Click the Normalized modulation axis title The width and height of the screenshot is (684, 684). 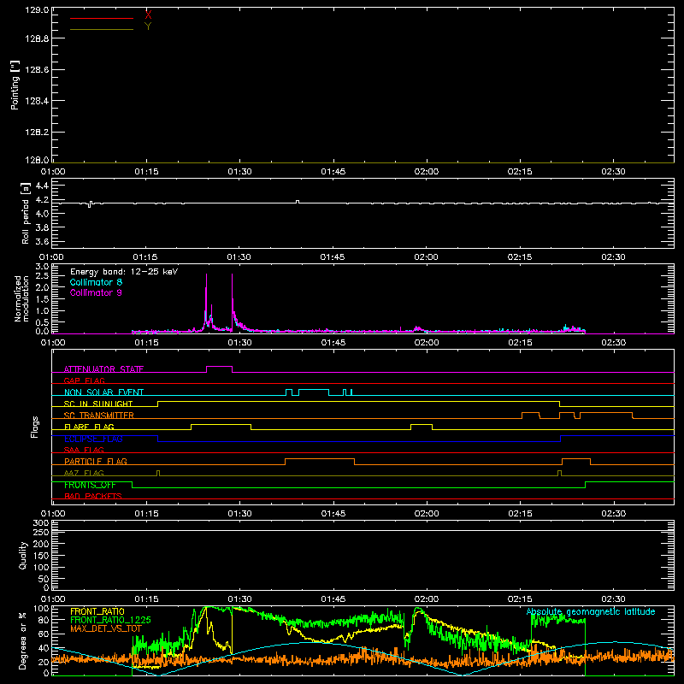[x=21, y=298]
